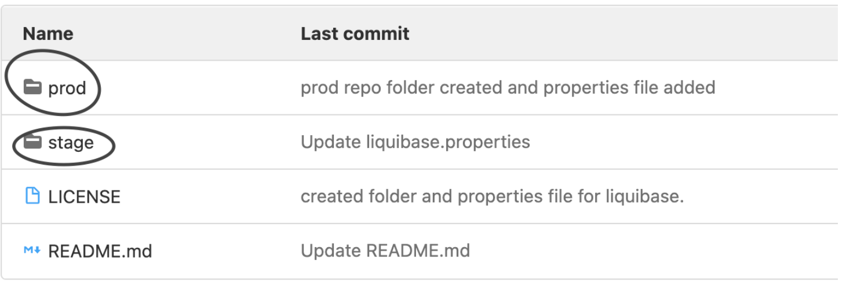Click the Last commit column header

355,33
